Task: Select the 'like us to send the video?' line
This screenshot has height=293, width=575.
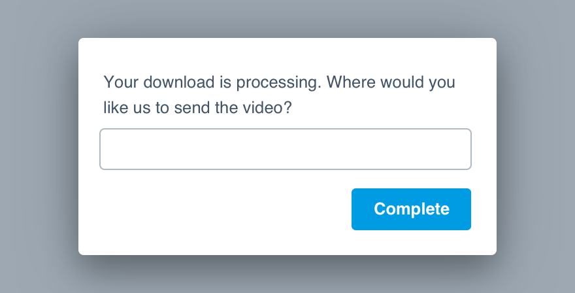Action: click(197, 107)
